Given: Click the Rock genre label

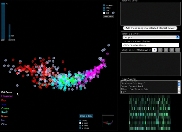Looking at the screenshot, I should click(4, 112).
